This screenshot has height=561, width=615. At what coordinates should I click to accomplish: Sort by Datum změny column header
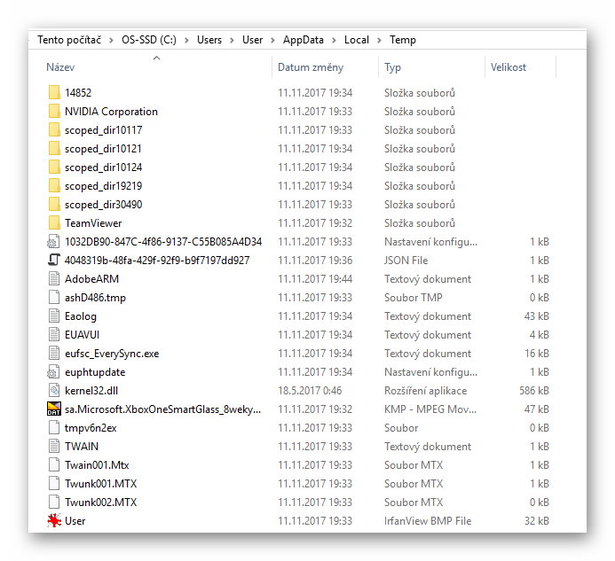coord(311,67)
